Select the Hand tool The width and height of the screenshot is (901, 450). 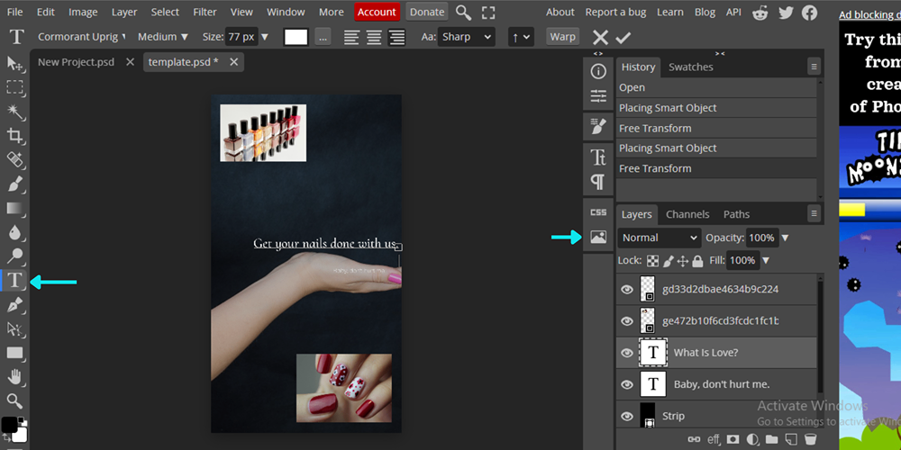14,377
